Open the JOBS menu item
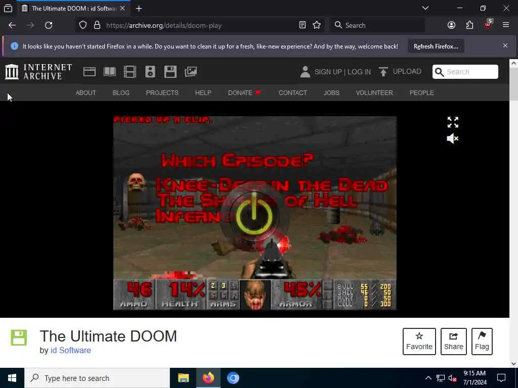The image size is (518, 388). [x=331, y=93]
